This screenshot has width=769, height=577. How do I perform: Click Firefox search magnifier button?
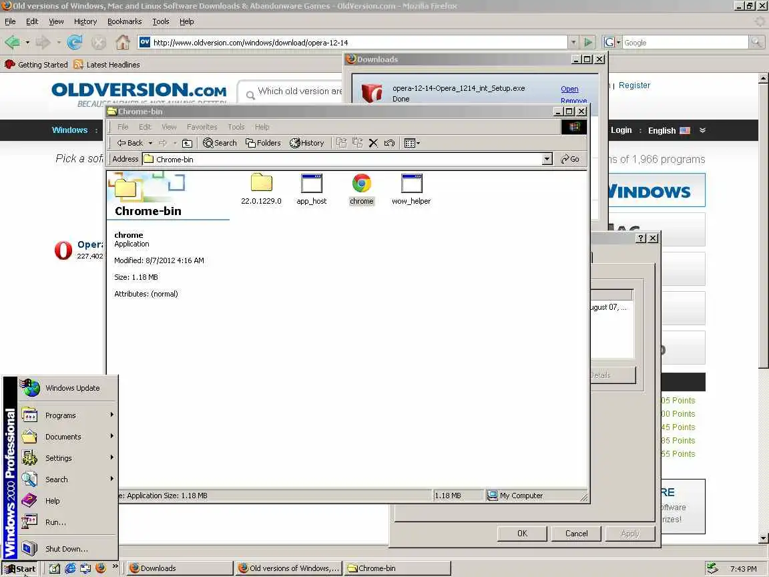click(756, 42)
